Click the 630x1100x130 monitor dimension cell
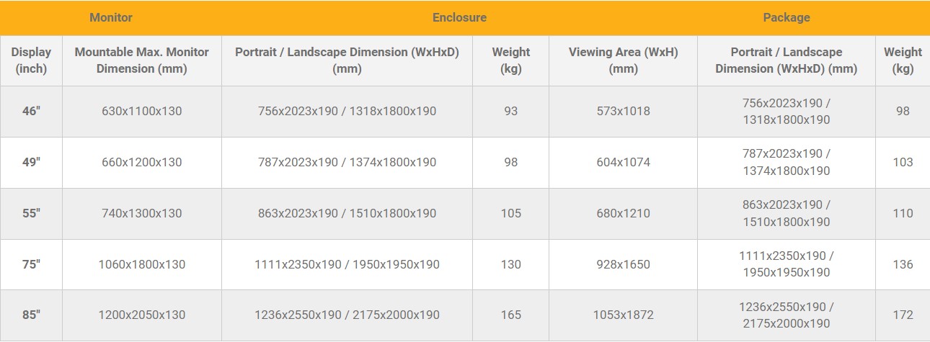 click(142, 112)
